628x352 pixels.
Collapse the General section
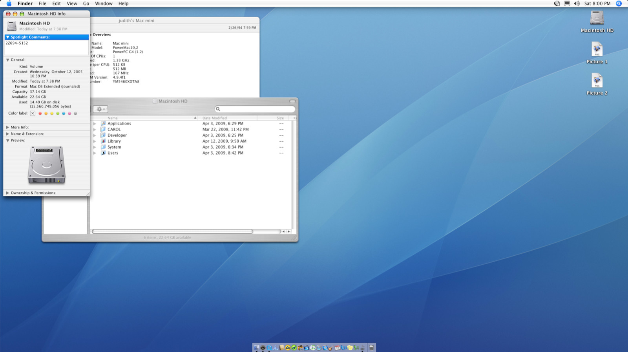pyautogui.click(x=7, y=60)
